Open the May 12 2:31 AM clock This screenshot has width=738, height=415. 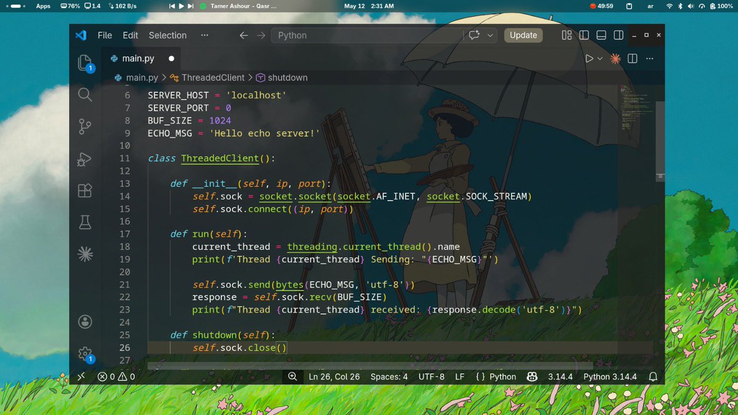point(369,6)
